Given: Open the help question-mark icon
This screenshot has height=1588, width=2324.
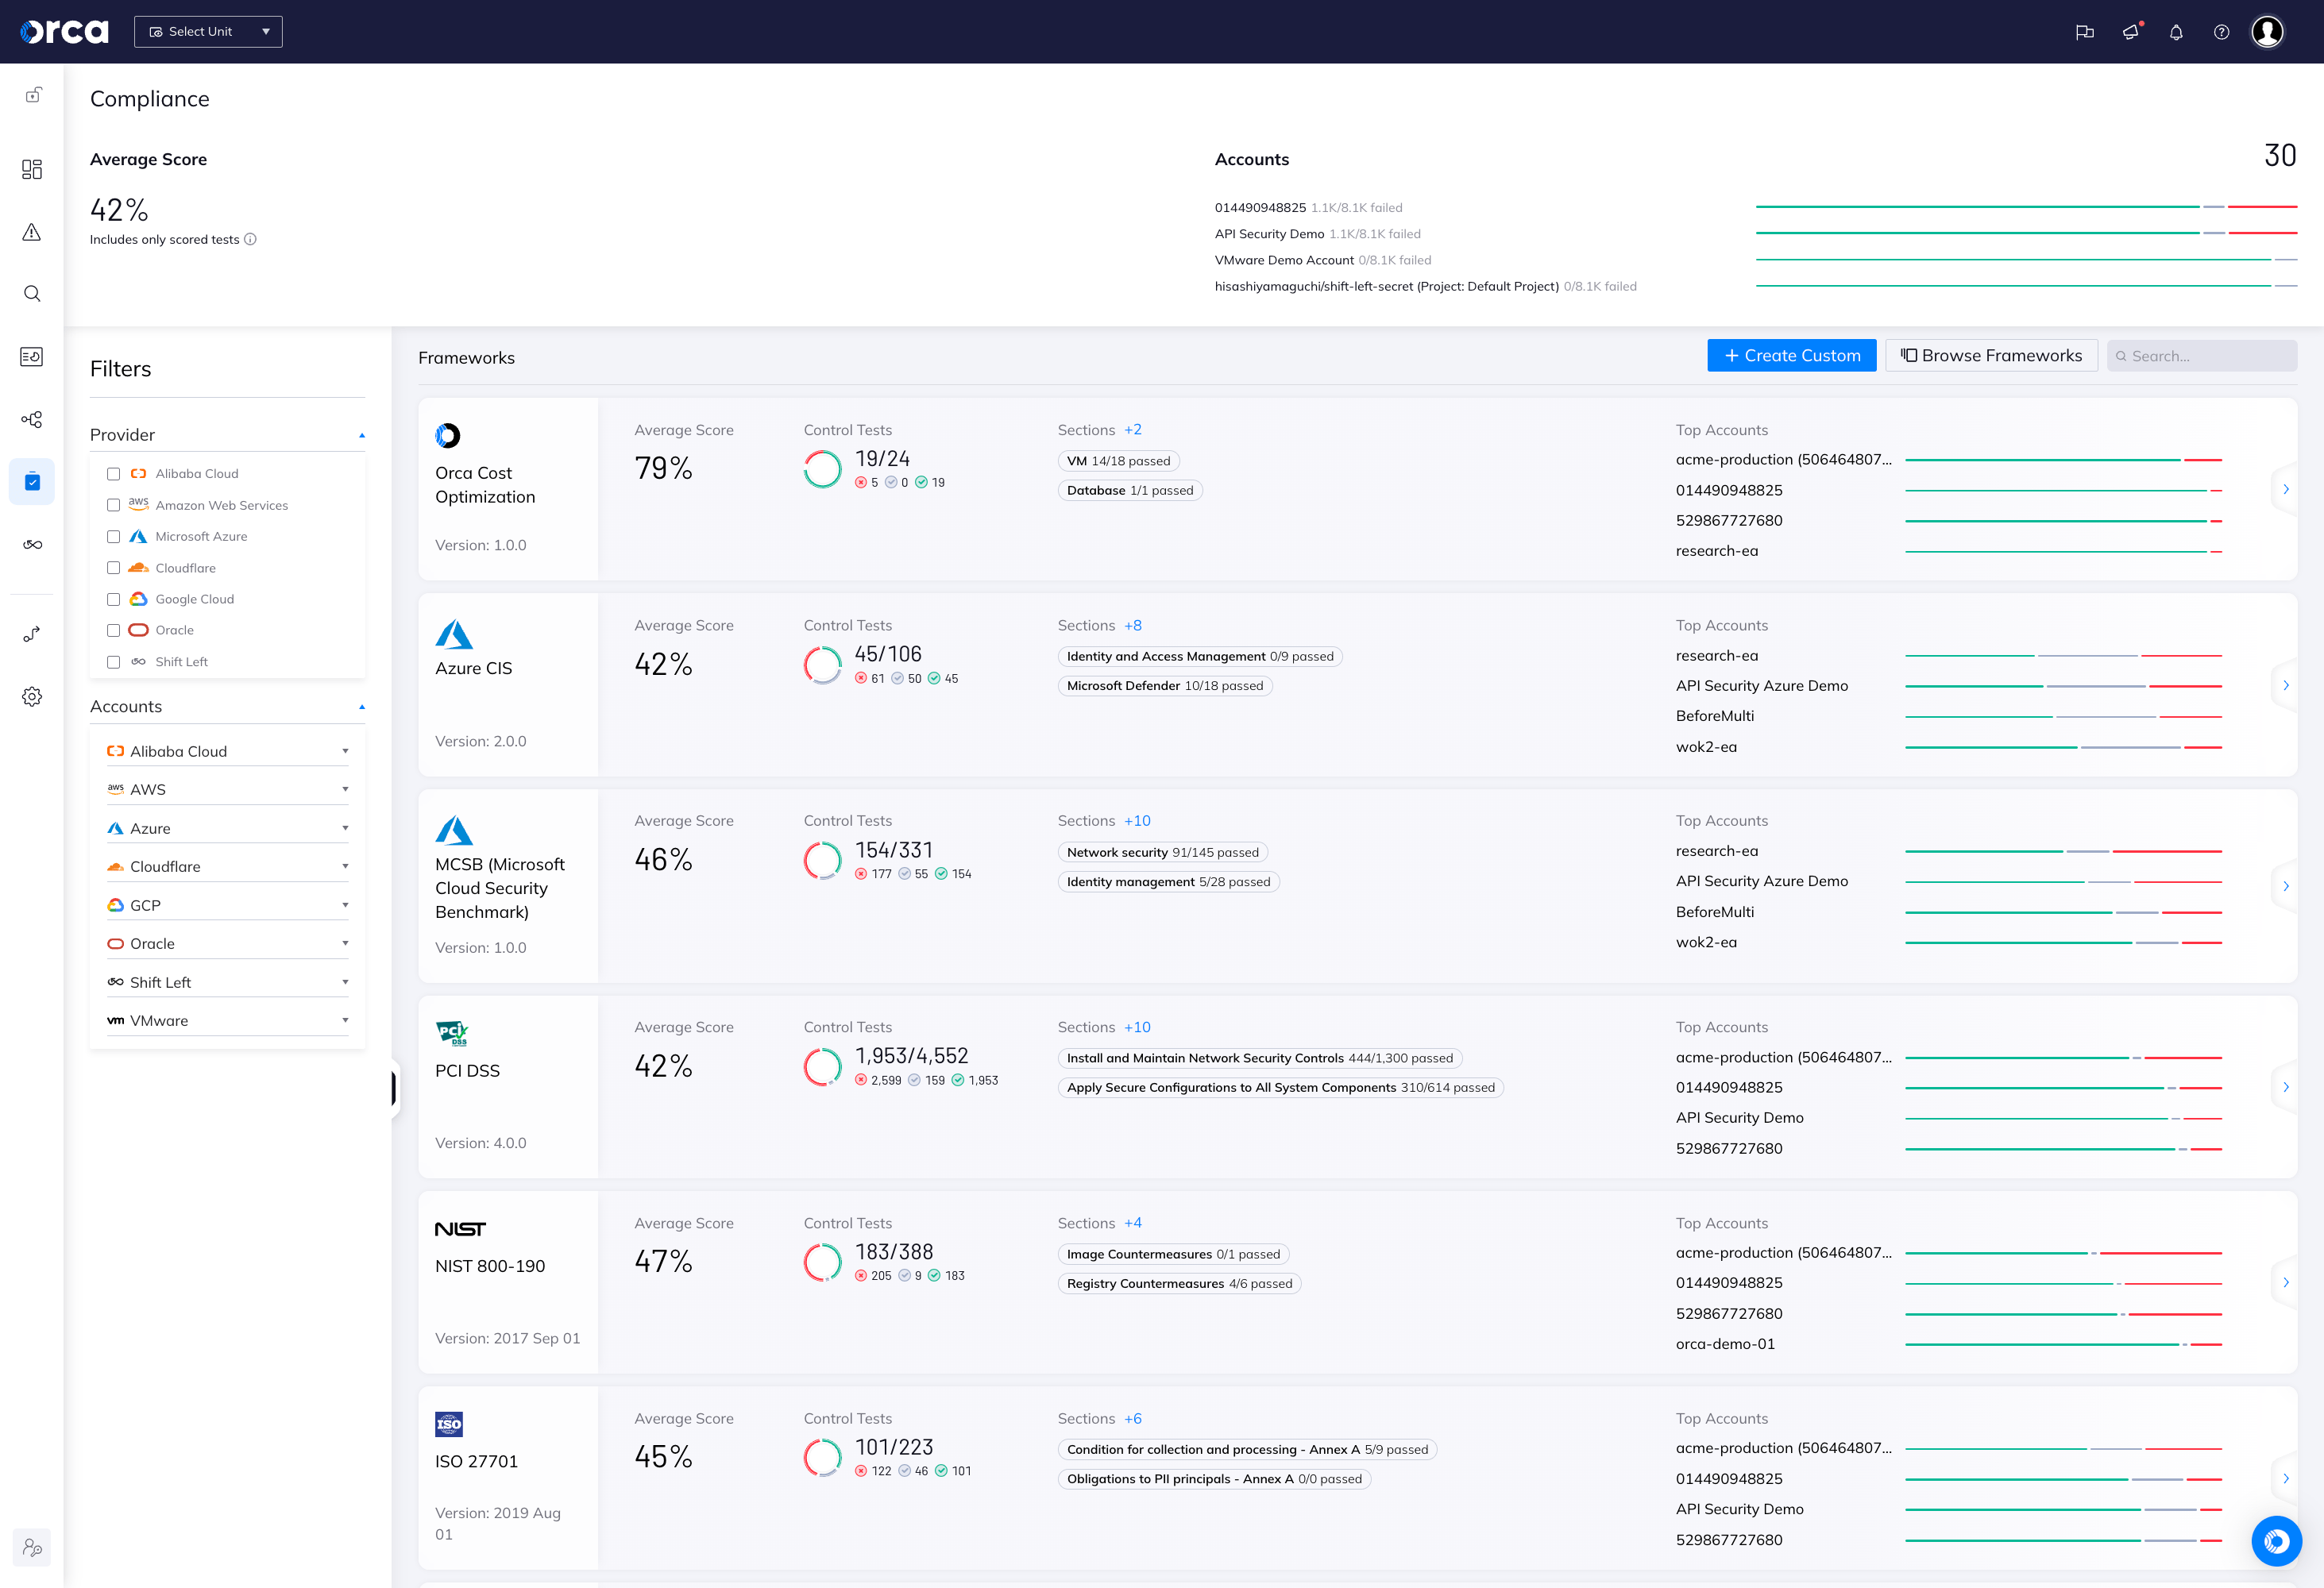Looking at the screenshot, I should pos(2222,32).
